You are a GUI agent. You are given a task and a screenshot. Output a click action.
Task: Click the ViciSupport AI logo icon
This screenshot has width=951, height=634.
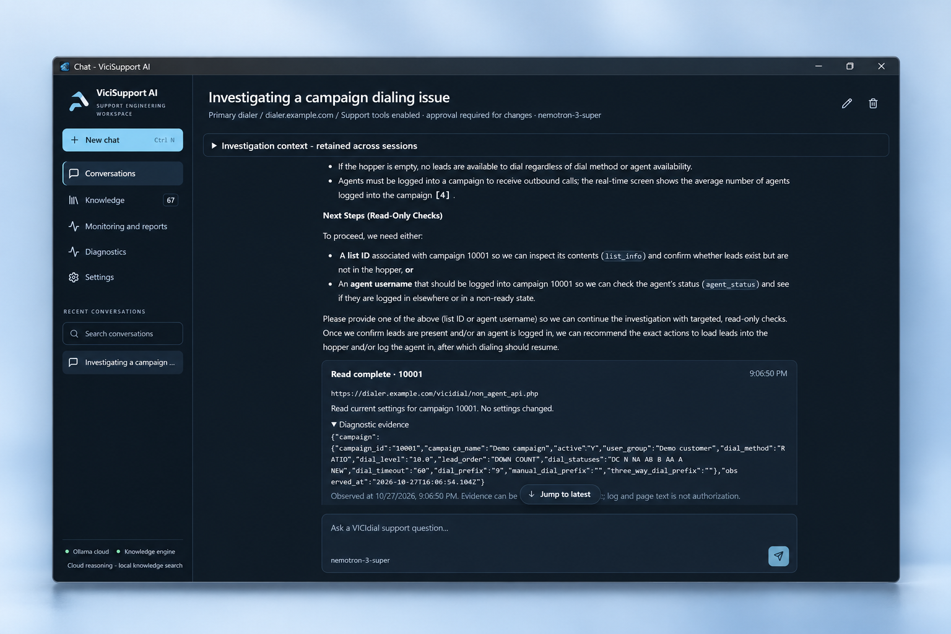79,101
